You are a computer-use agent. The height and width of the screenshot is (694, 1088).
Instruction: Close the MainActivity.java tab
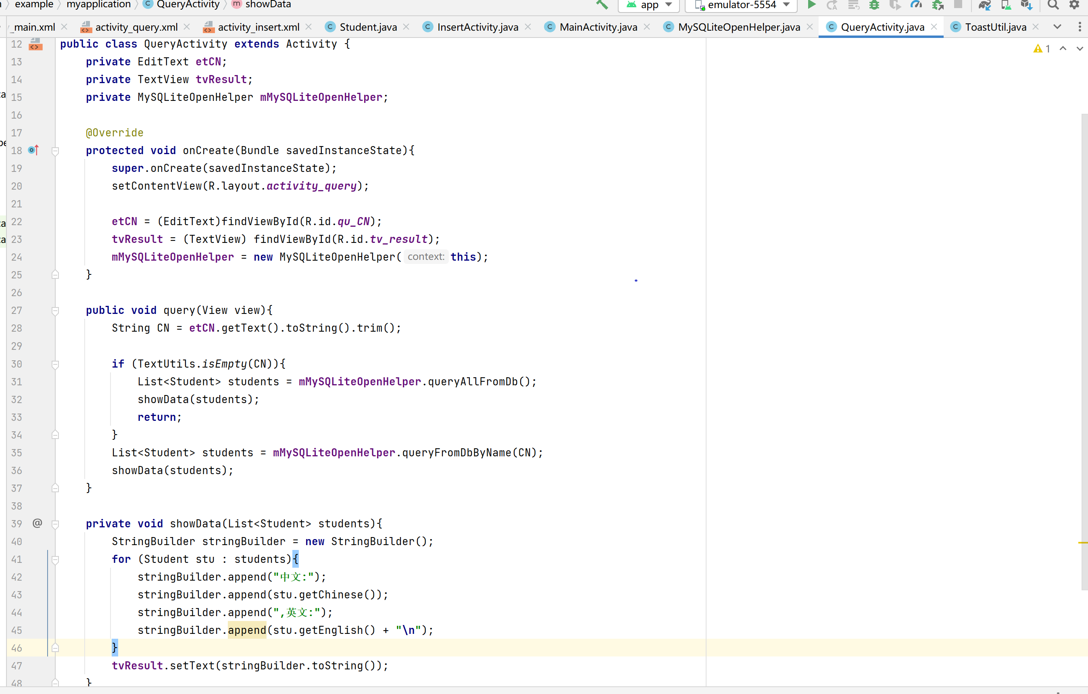[647, 27]
